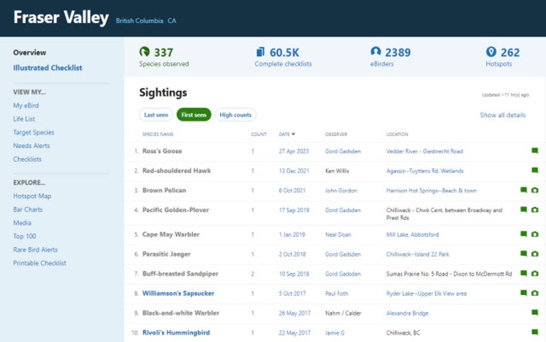Click the hotspots pin icon

[491, 51]
